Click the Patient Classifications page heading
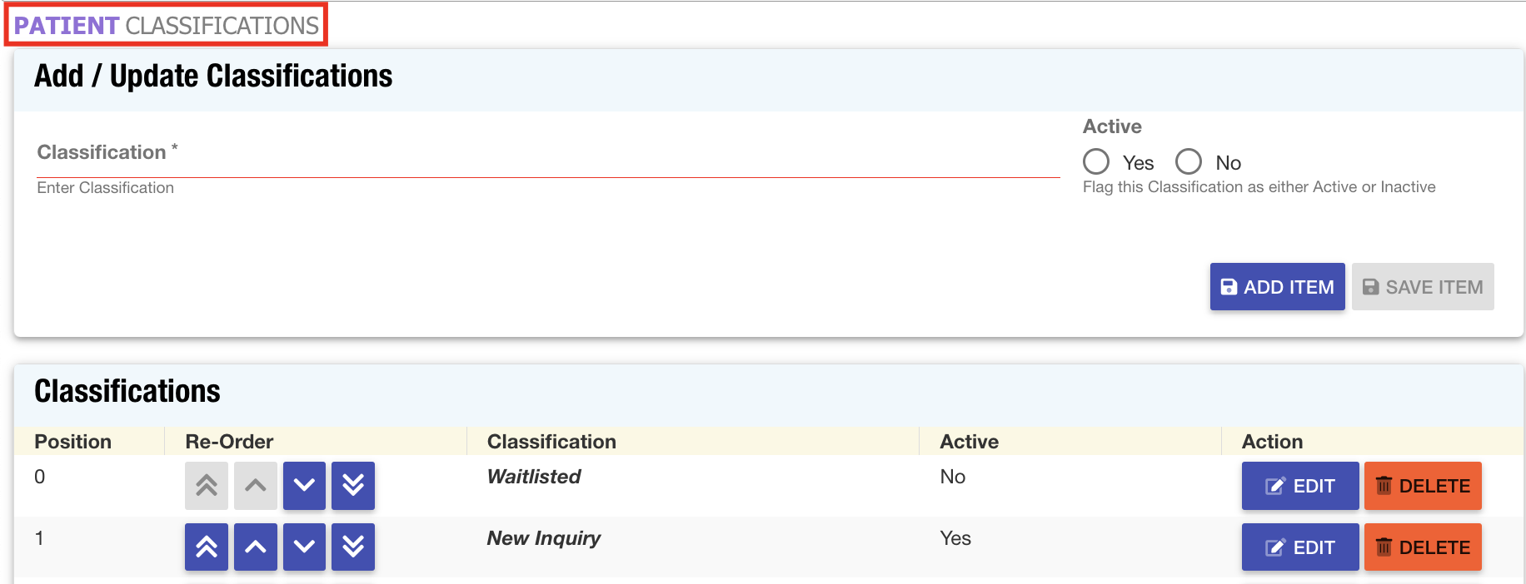Screen dimensions: 1526x584 [167, 26]
